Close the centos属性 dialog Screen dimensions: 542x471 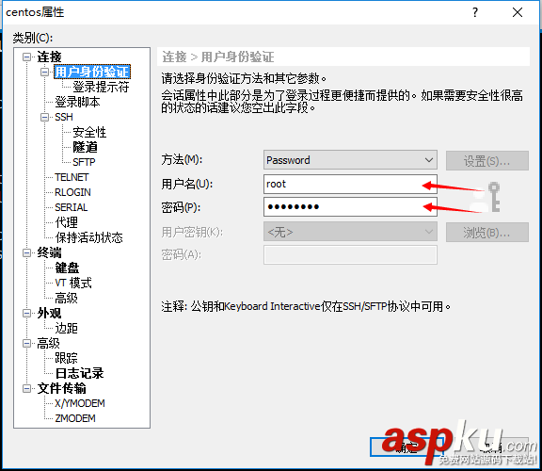click(518, 12)
